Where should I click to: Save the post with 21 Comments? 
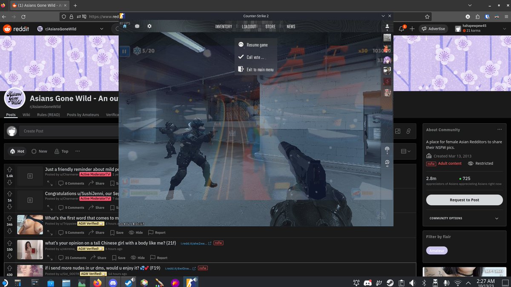coord(119,258)
